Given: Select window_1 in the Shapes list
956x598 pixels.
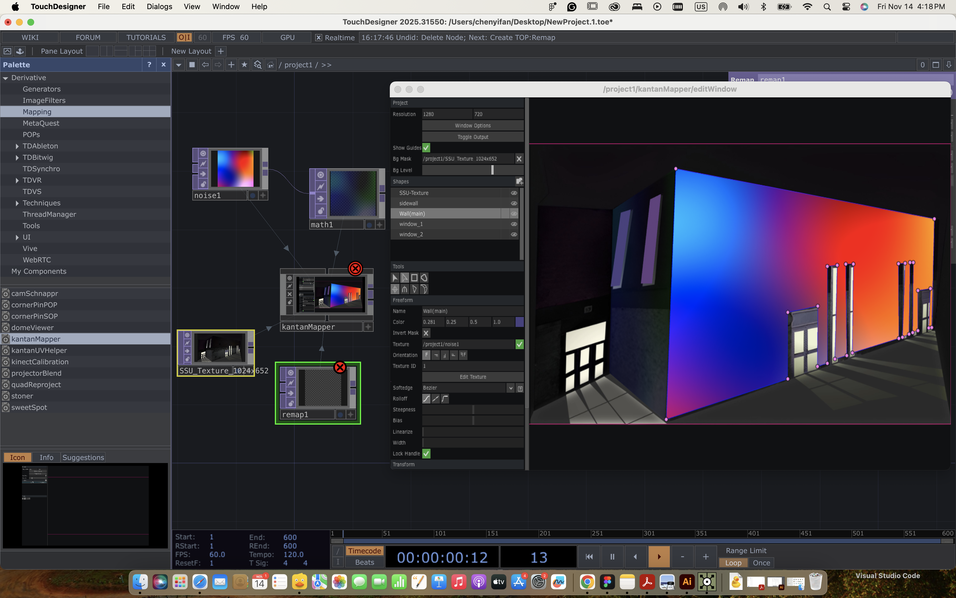Looking at the screenshot, I should tap(411, 224).
